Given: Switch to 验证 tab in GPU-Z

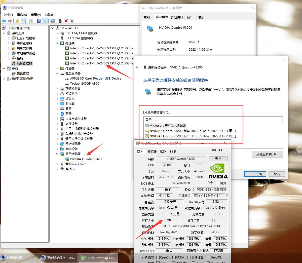Looking at the screenshot, I should click(173, 151).
